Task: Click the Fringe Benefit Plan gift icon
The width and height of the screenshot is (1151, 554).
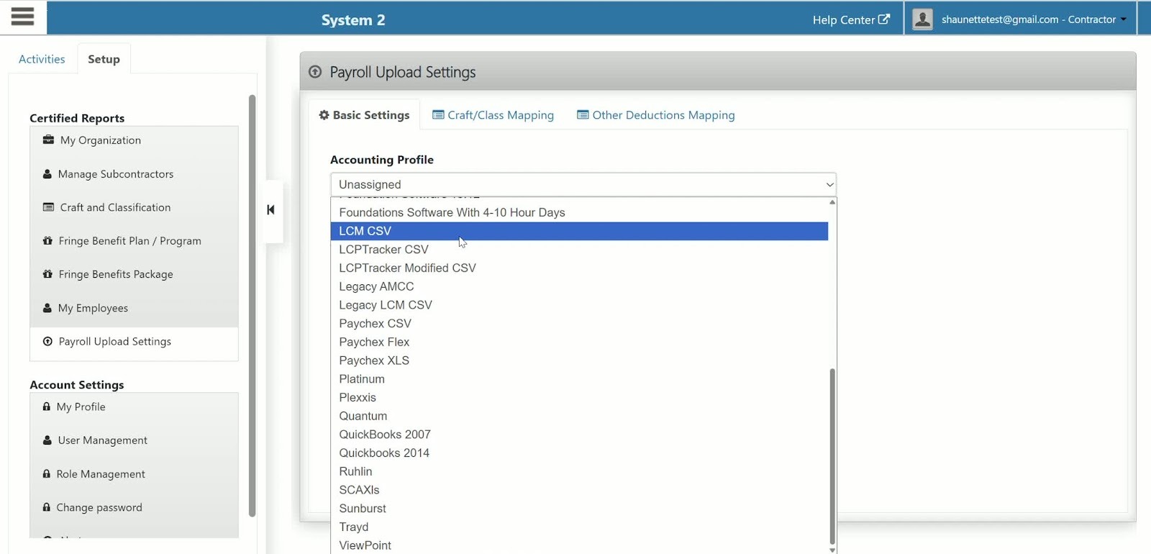Action: point(47,240)
